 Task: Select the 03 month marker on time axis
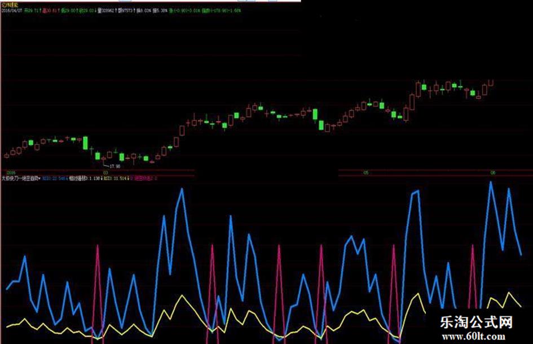105,173
